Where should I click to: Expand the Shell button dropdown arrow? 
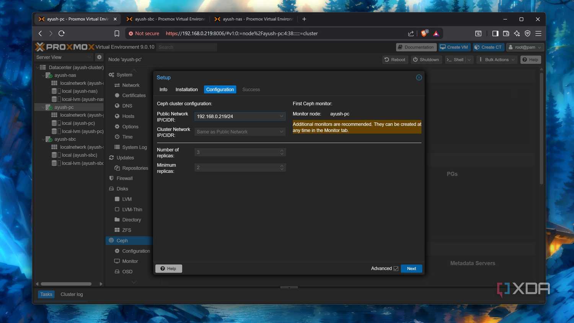(469, 60)
